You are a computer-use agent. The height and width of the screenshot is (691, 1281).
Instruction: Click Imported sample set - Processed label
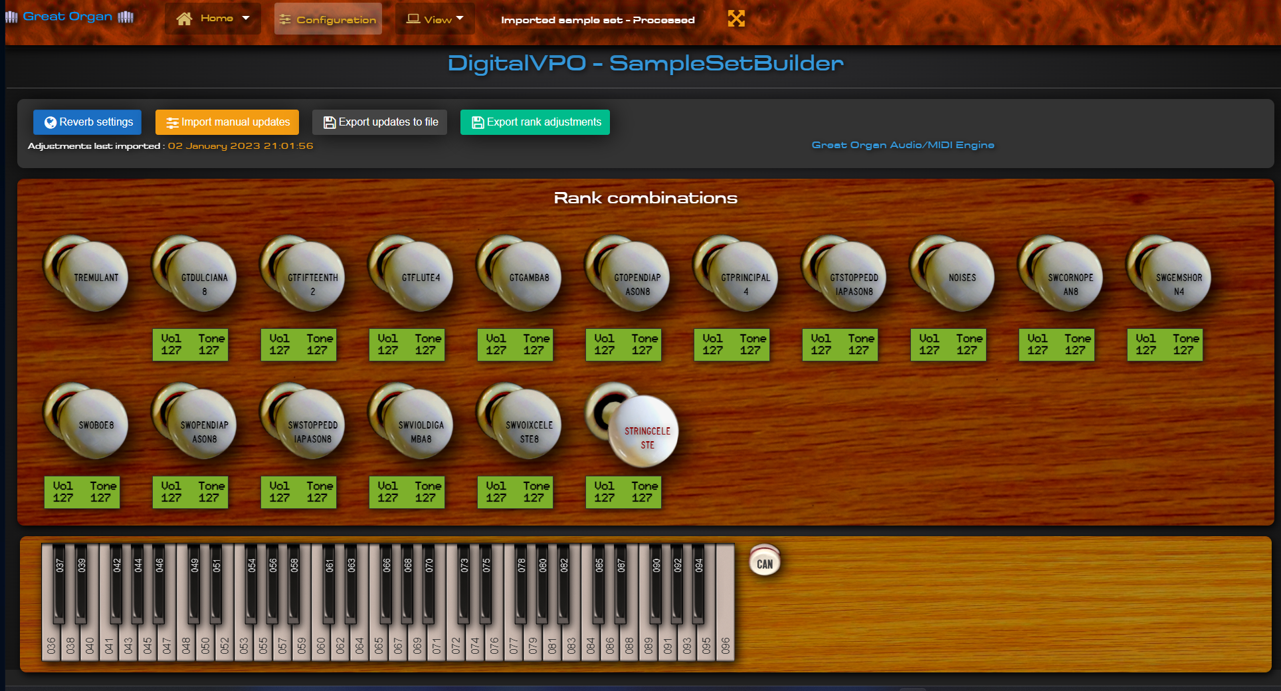click(597, 20)
